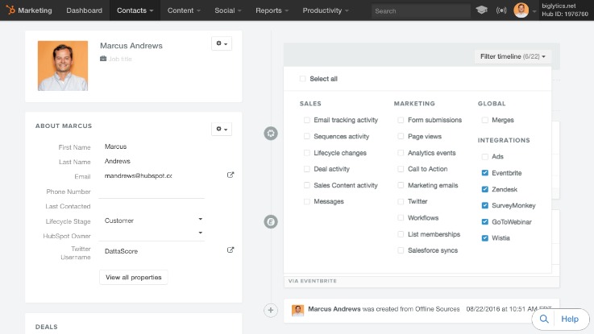This screenshot has width=594, height=334.
Task: Click the HubSpot sprocket logo
Action: click(x=10, y=11)
